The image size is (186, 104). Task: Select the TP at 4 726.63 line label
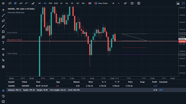click(12, 53)
